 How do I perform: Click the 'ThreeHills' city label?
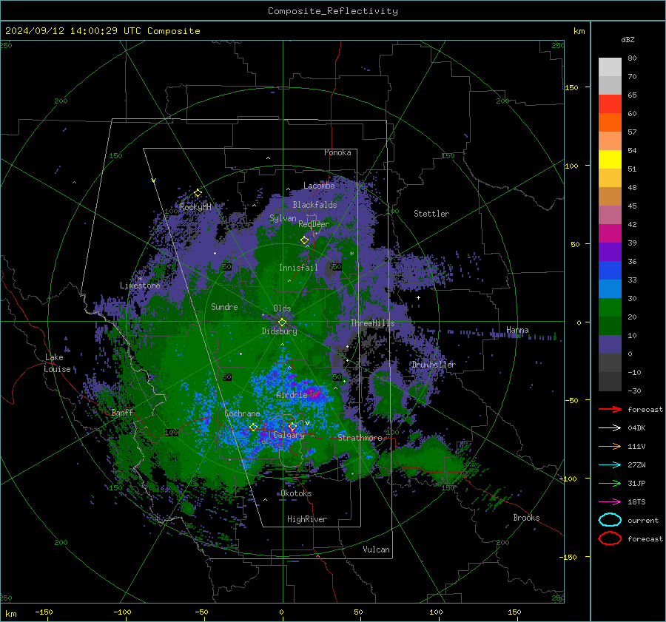point(372,323)
